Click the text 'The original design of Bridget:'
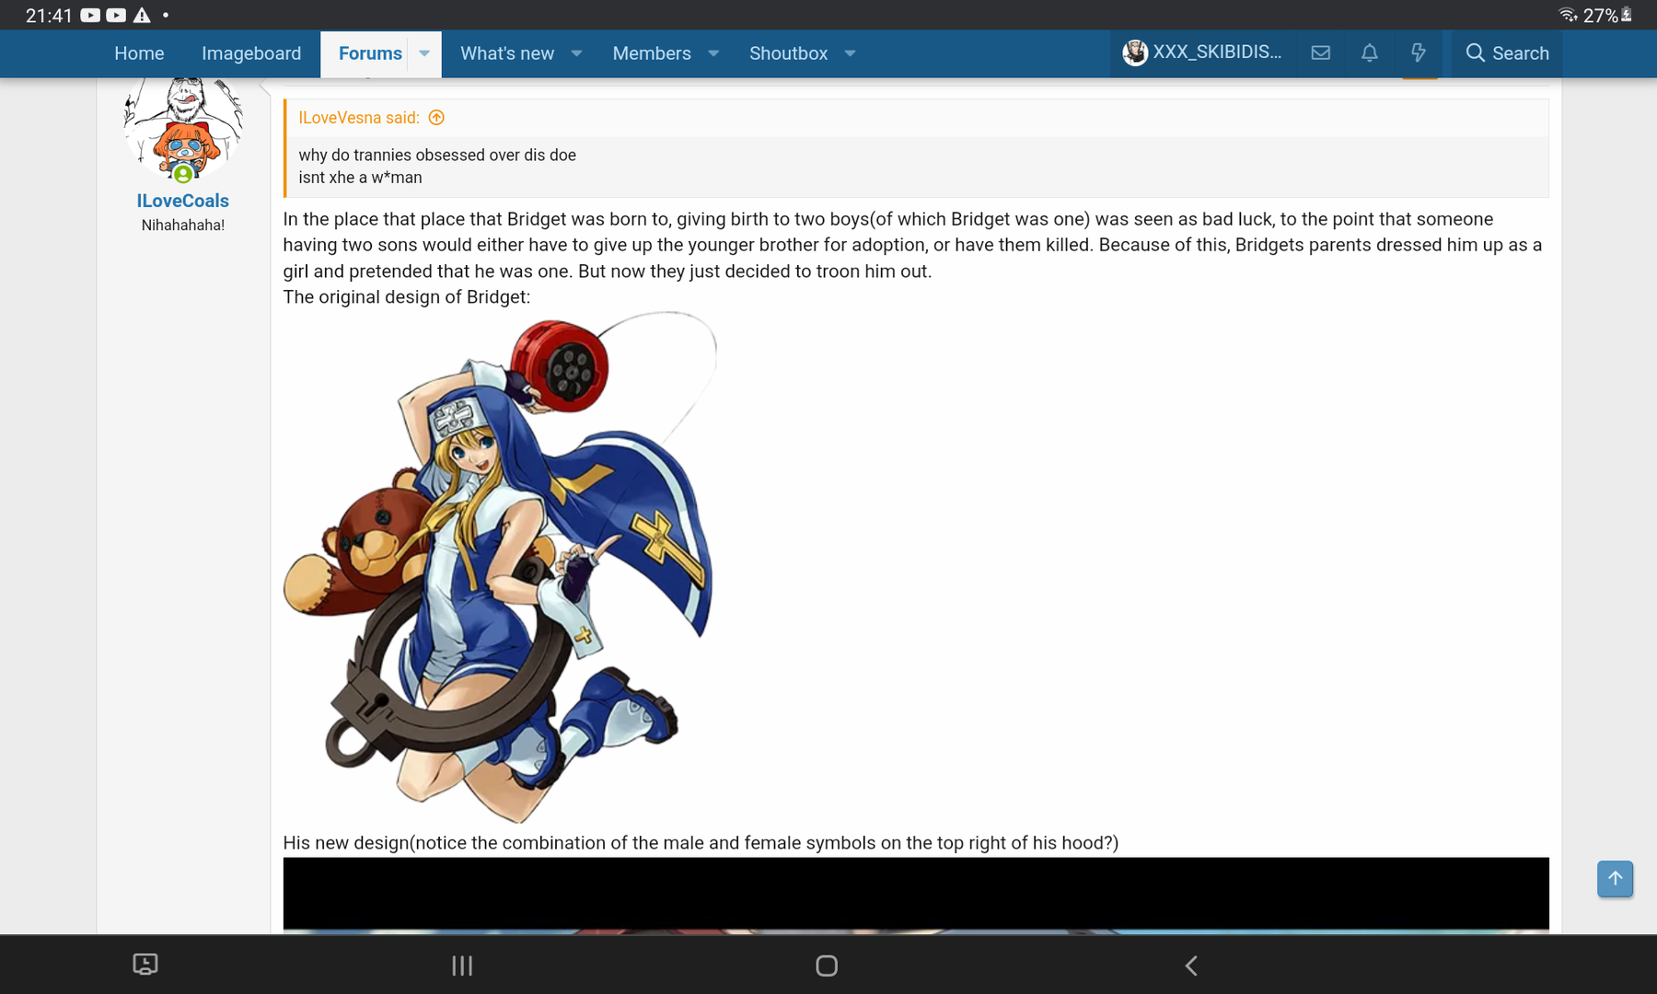The height and width of the screenshot is (994, 1657). (x=406, y=297)
